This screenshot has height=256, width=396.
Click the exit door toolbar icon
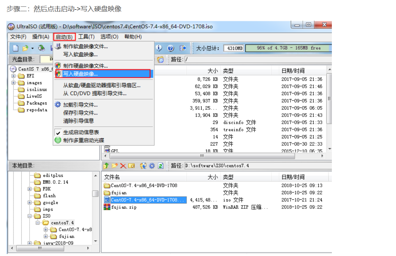coord(183,48)
